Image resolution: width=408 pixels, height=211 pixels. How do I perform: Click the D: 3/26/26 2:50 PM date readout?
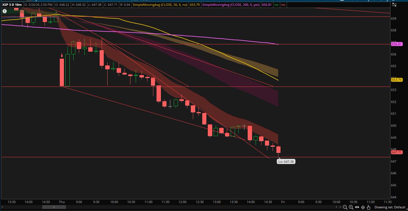tap(38, 5)
